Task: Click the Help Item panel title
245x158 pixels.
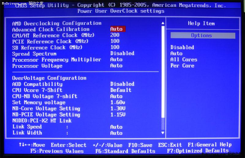Action: coord(201,24)
